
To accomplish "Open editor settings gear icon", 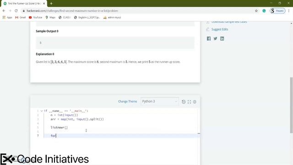I will click(195, 102).
